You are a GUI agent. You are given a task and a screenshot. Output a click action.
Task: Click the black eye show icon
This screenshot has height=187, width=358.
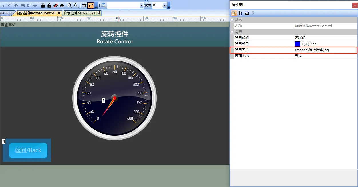62,5
